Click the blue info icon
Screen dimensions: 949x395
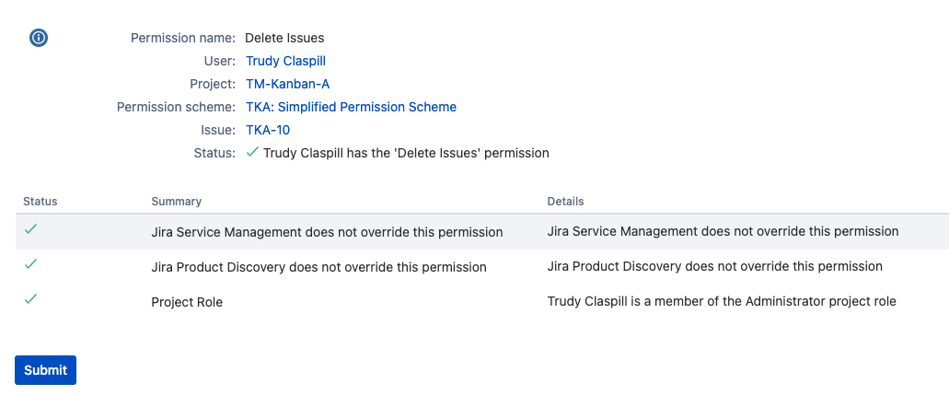[x=39, y=38]
